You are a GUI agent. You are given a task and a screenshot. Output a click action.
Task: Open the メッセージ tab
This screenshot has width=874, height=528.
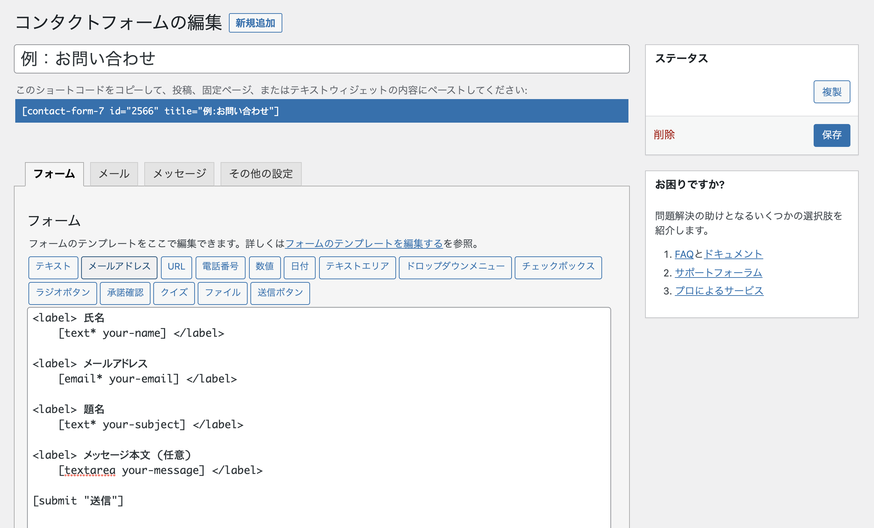[x=179, y=174]
